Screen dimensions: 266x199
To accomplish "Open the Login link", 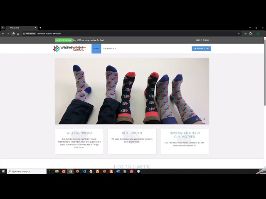I will click(198, 40).
